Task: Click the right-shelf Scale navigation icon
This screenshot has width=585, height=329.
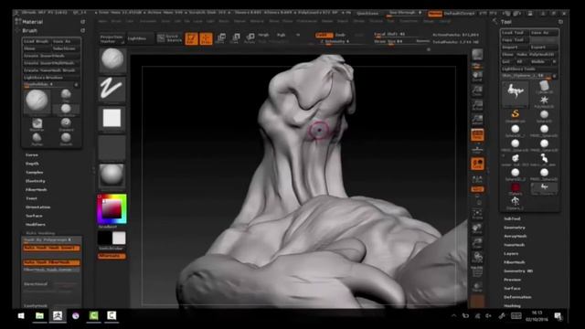Action: click(x=477, y=243)
